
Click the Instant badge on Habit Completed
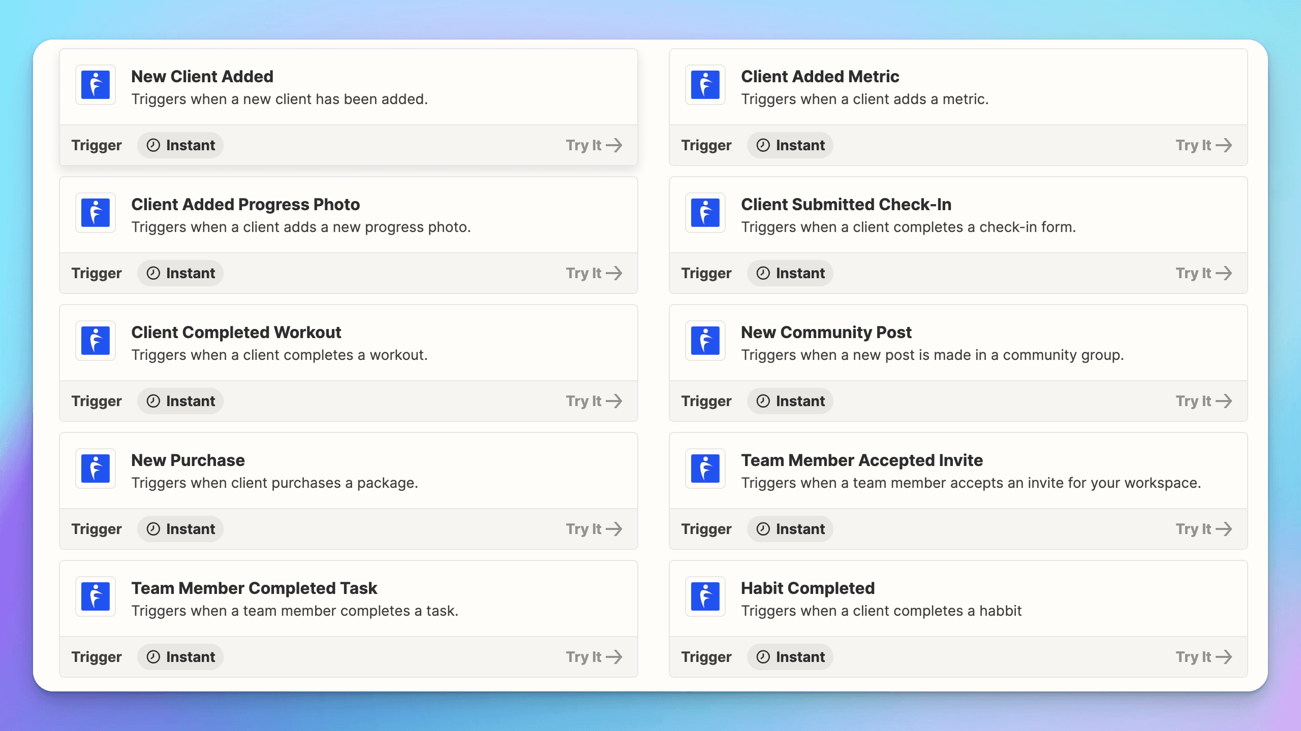click(x=791, y=656)
